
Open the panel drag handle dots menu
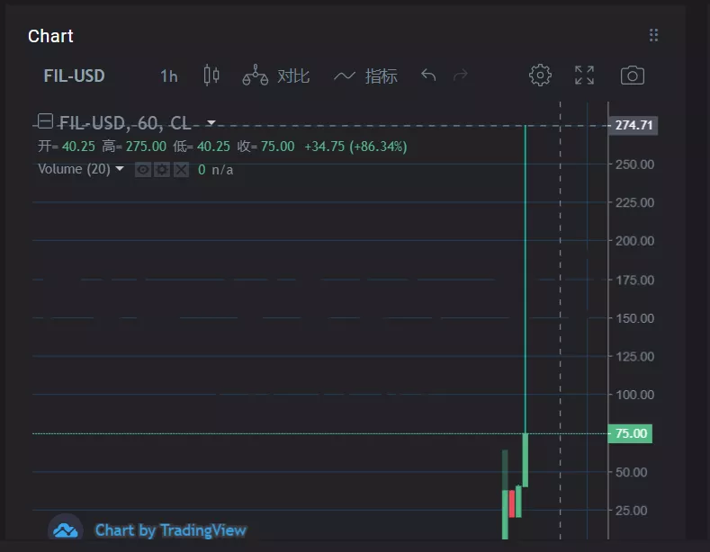pyautogui.click(x=653, y=35)
